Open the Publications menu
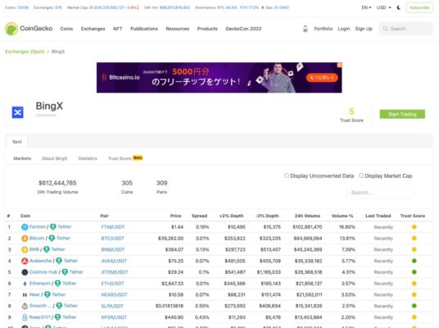439x328 pixels. 144,29
